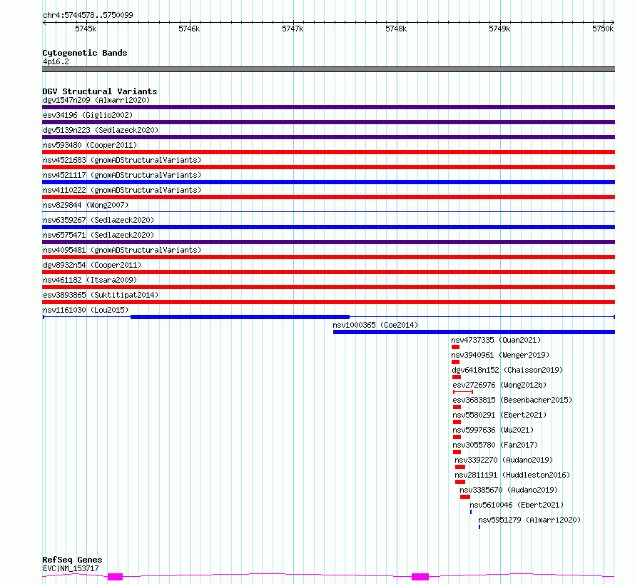
Task: Click the tiny blue mark under nsv5951279
Action: pyautogui.click(x=479, y=527)
